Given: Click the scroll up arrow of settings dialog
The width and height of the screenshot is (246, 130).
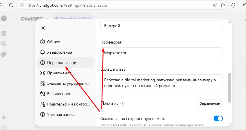Looking at the screenshot, I should click(230, 22).
